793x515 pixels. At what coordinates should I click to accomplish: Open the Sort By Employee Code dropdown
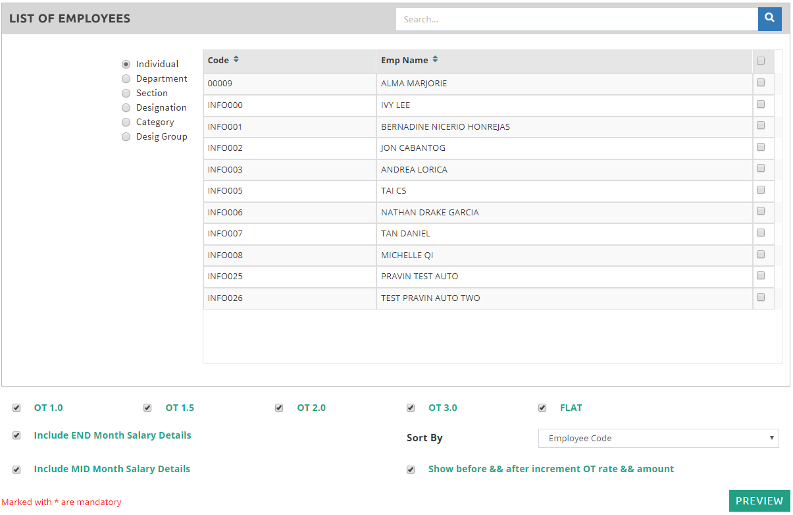point(658,438)
